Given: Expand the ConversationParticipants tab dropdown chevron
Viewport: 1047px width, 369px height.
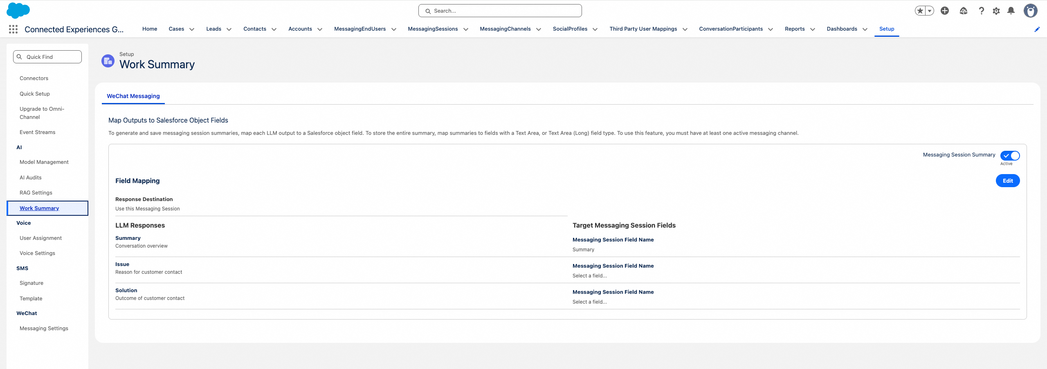Looking at the screenshot, I should tap(771, 29).
